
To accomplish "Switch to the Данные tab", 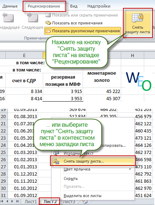I will coord(10,6).
